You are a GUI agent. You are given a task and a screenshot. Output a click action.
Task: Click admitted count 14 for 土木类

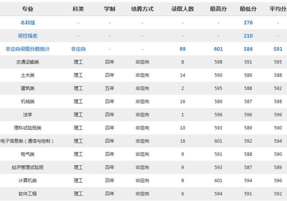[183, 75]
